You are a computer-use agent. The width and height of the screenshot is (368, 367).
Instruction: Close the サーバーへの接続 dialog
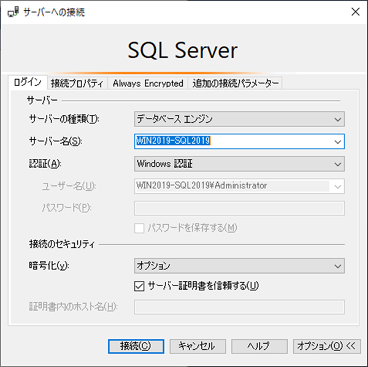click(355, 12)
